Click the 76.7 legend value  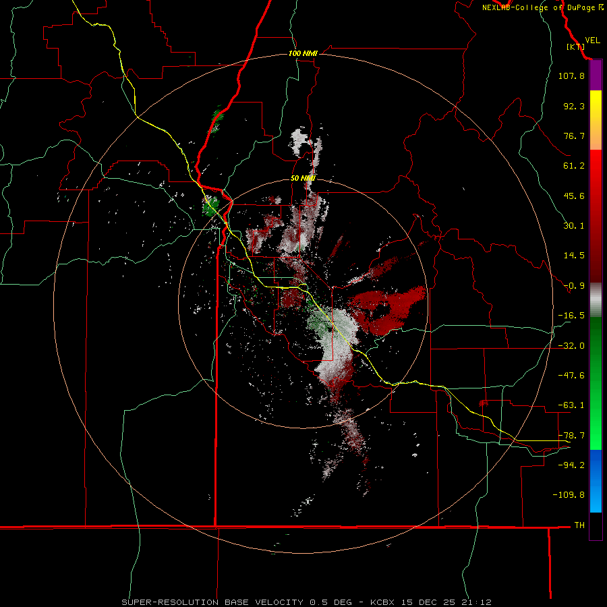574,136
